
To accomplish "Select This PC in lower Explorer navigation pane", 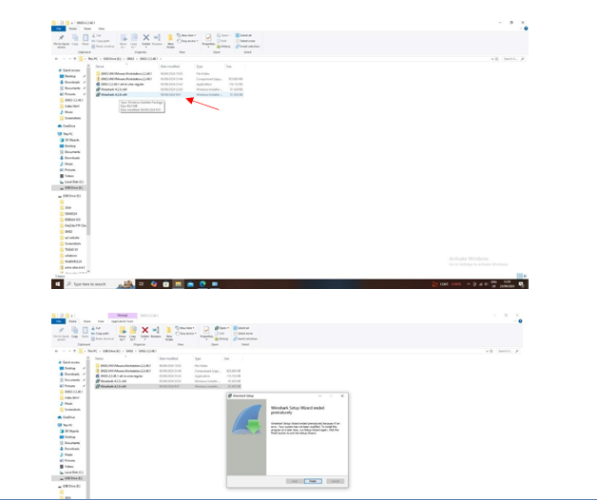I will (66, 425).
